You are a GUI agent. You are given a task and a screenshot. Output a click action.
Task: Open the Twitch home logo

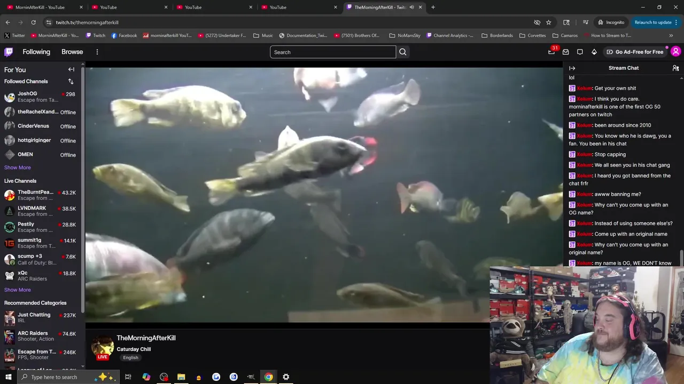9,52
